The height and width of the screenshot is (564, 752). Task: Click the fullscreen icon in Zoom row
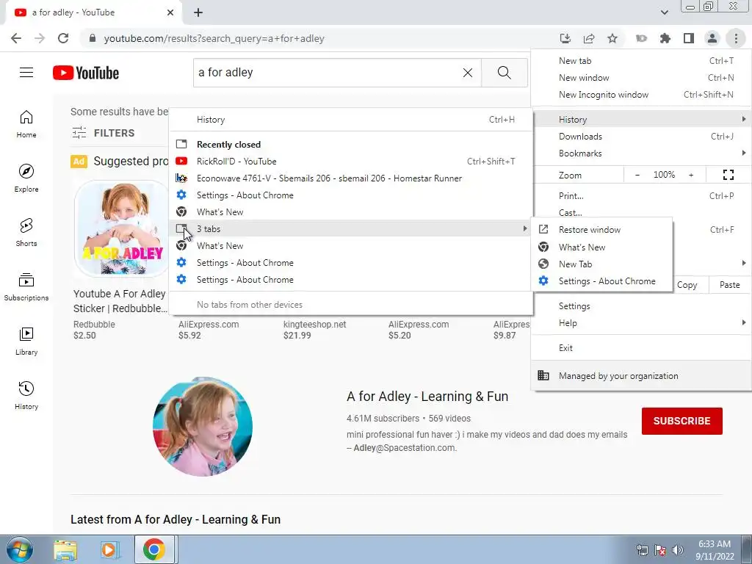coord(728,175)
